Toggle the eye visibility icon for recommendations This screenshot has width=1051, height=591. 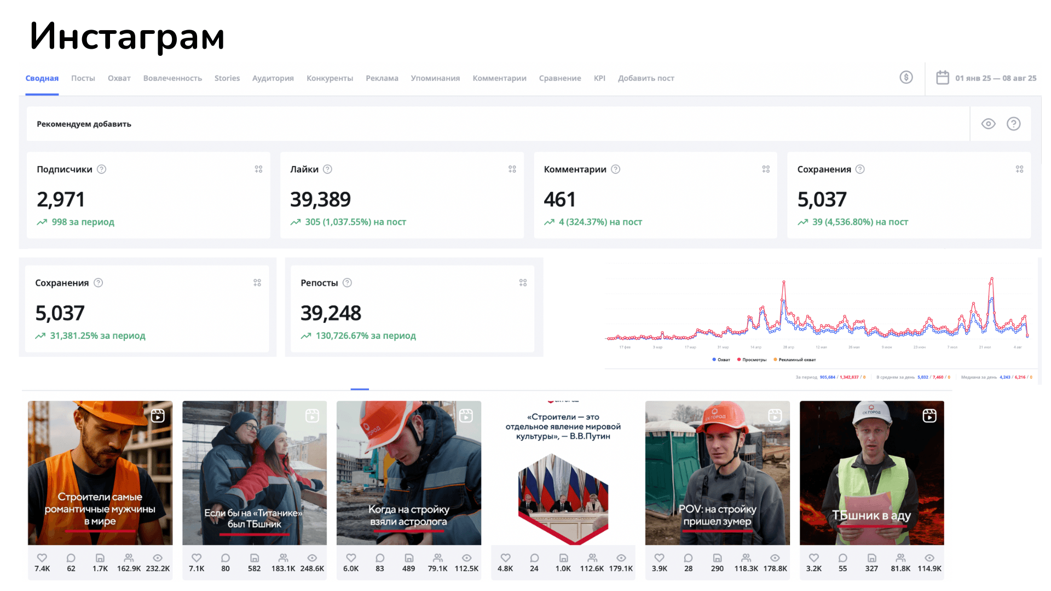(x=988, y=124)
